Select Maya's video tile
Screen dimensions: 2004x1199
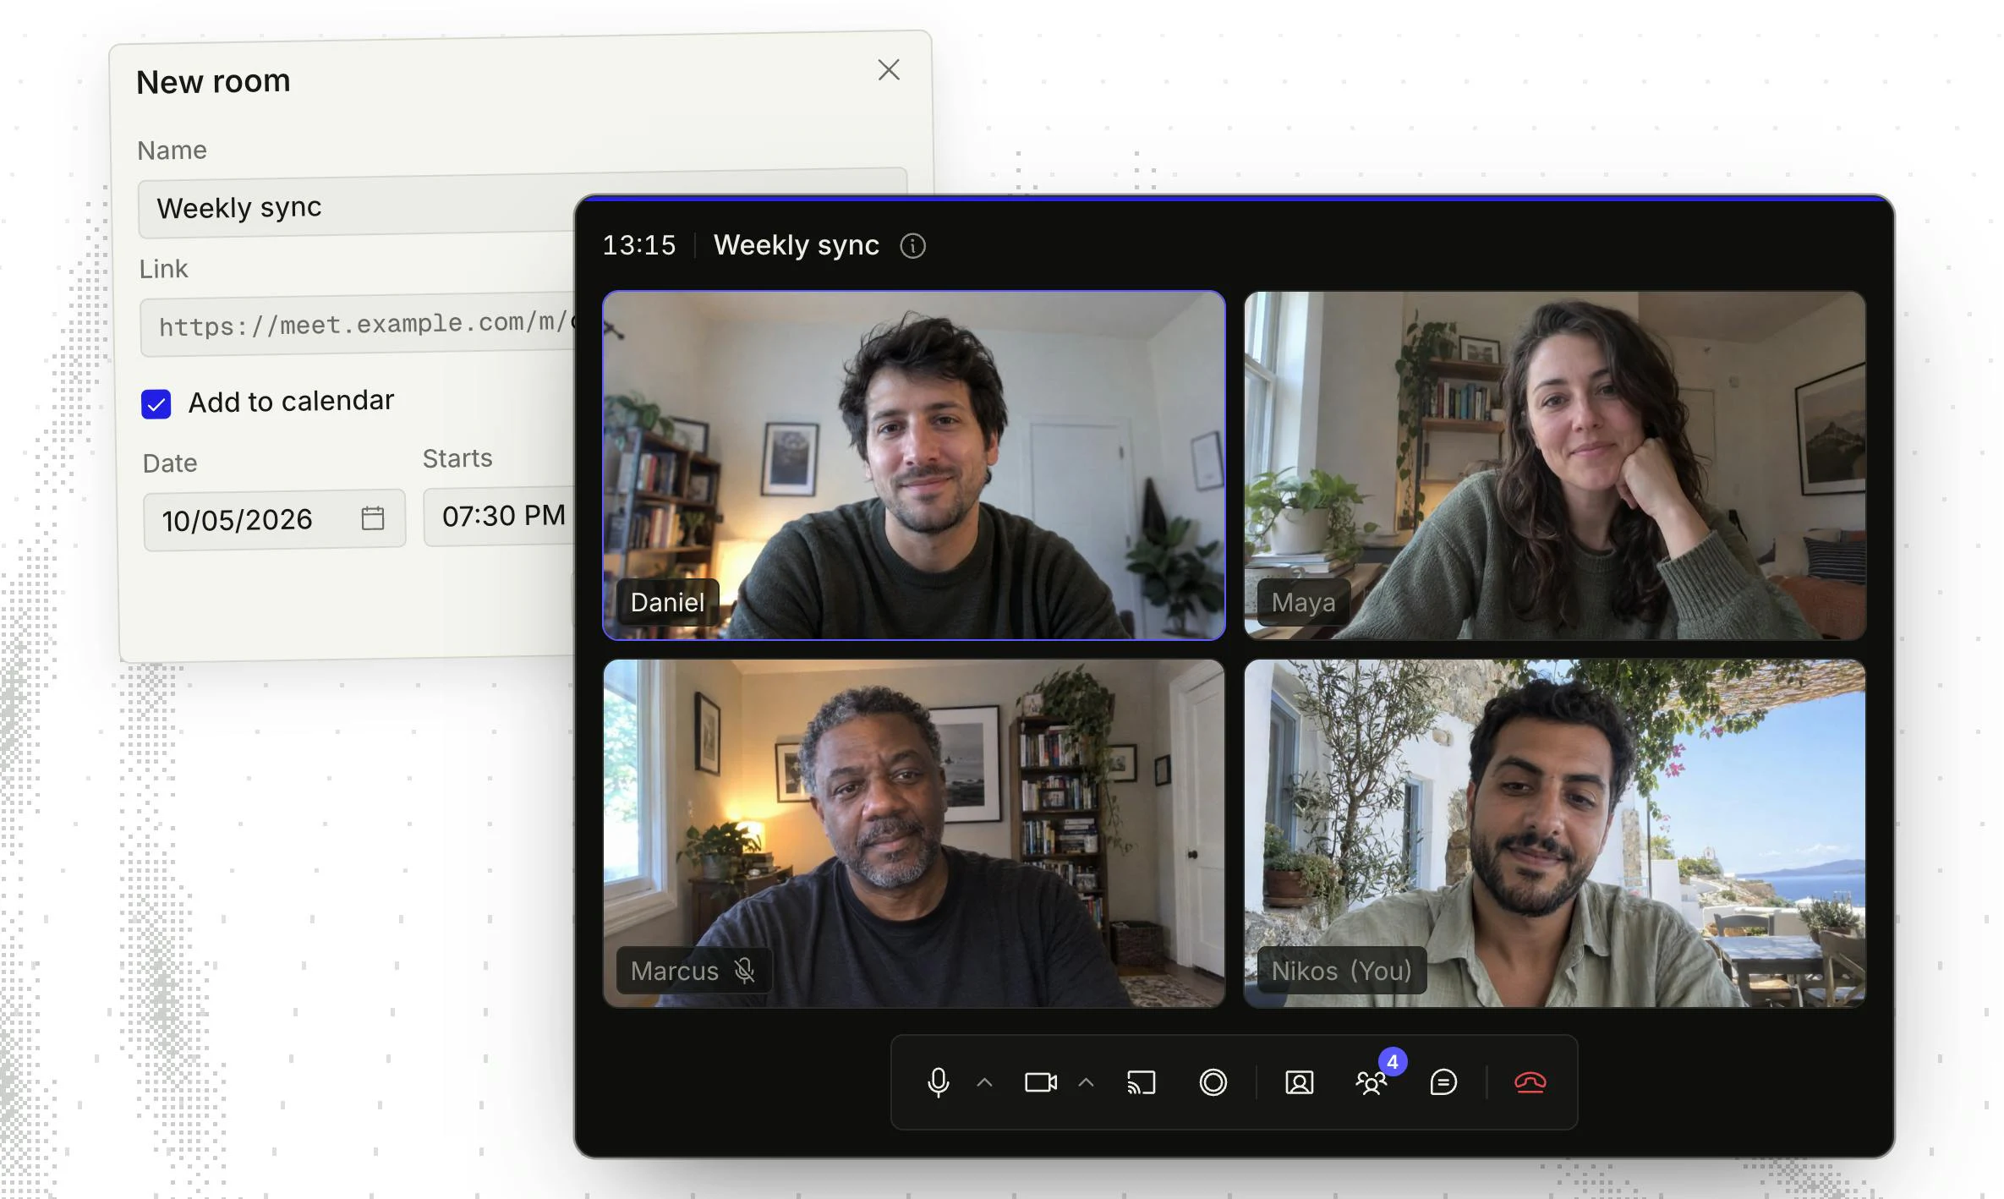1555,465
